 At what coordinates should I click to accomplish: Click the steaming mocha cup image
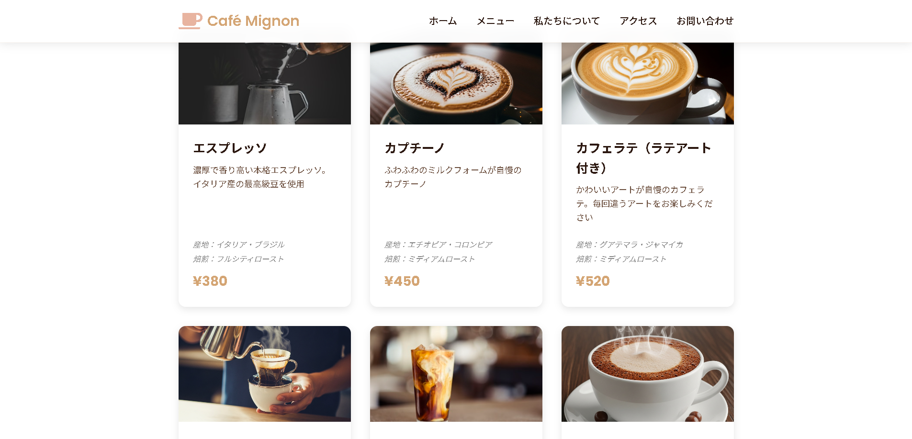(x=648, y=374)
